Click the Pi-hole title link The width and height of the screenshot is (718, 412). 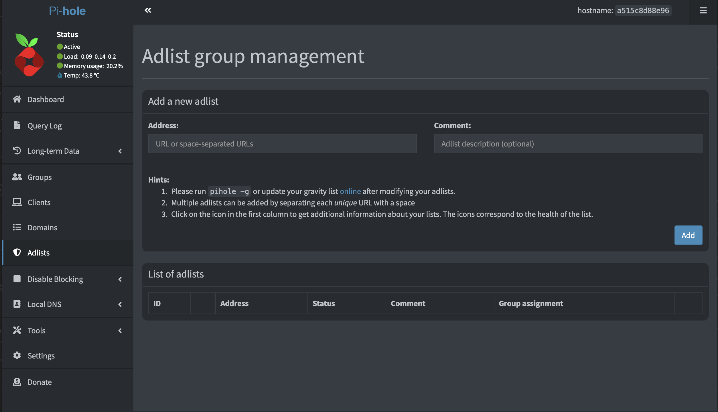(x=67, y=11)
